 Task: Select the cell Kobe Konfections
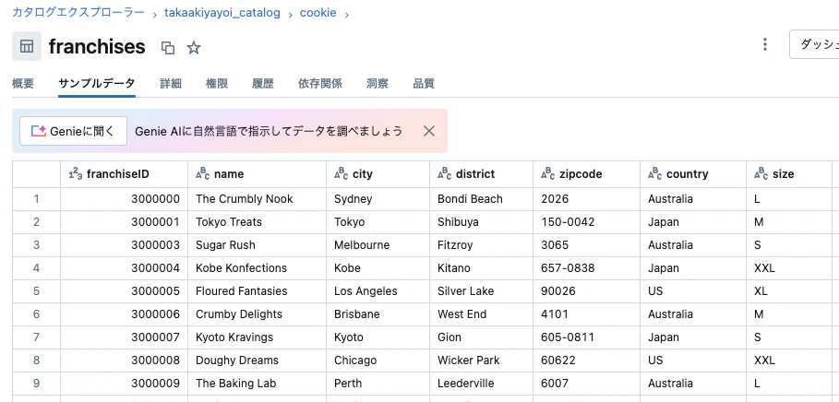(x=257, y=267)
